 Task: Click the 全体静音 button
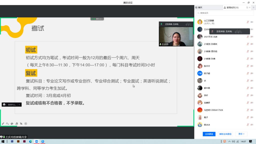click(x=209, y=134)
